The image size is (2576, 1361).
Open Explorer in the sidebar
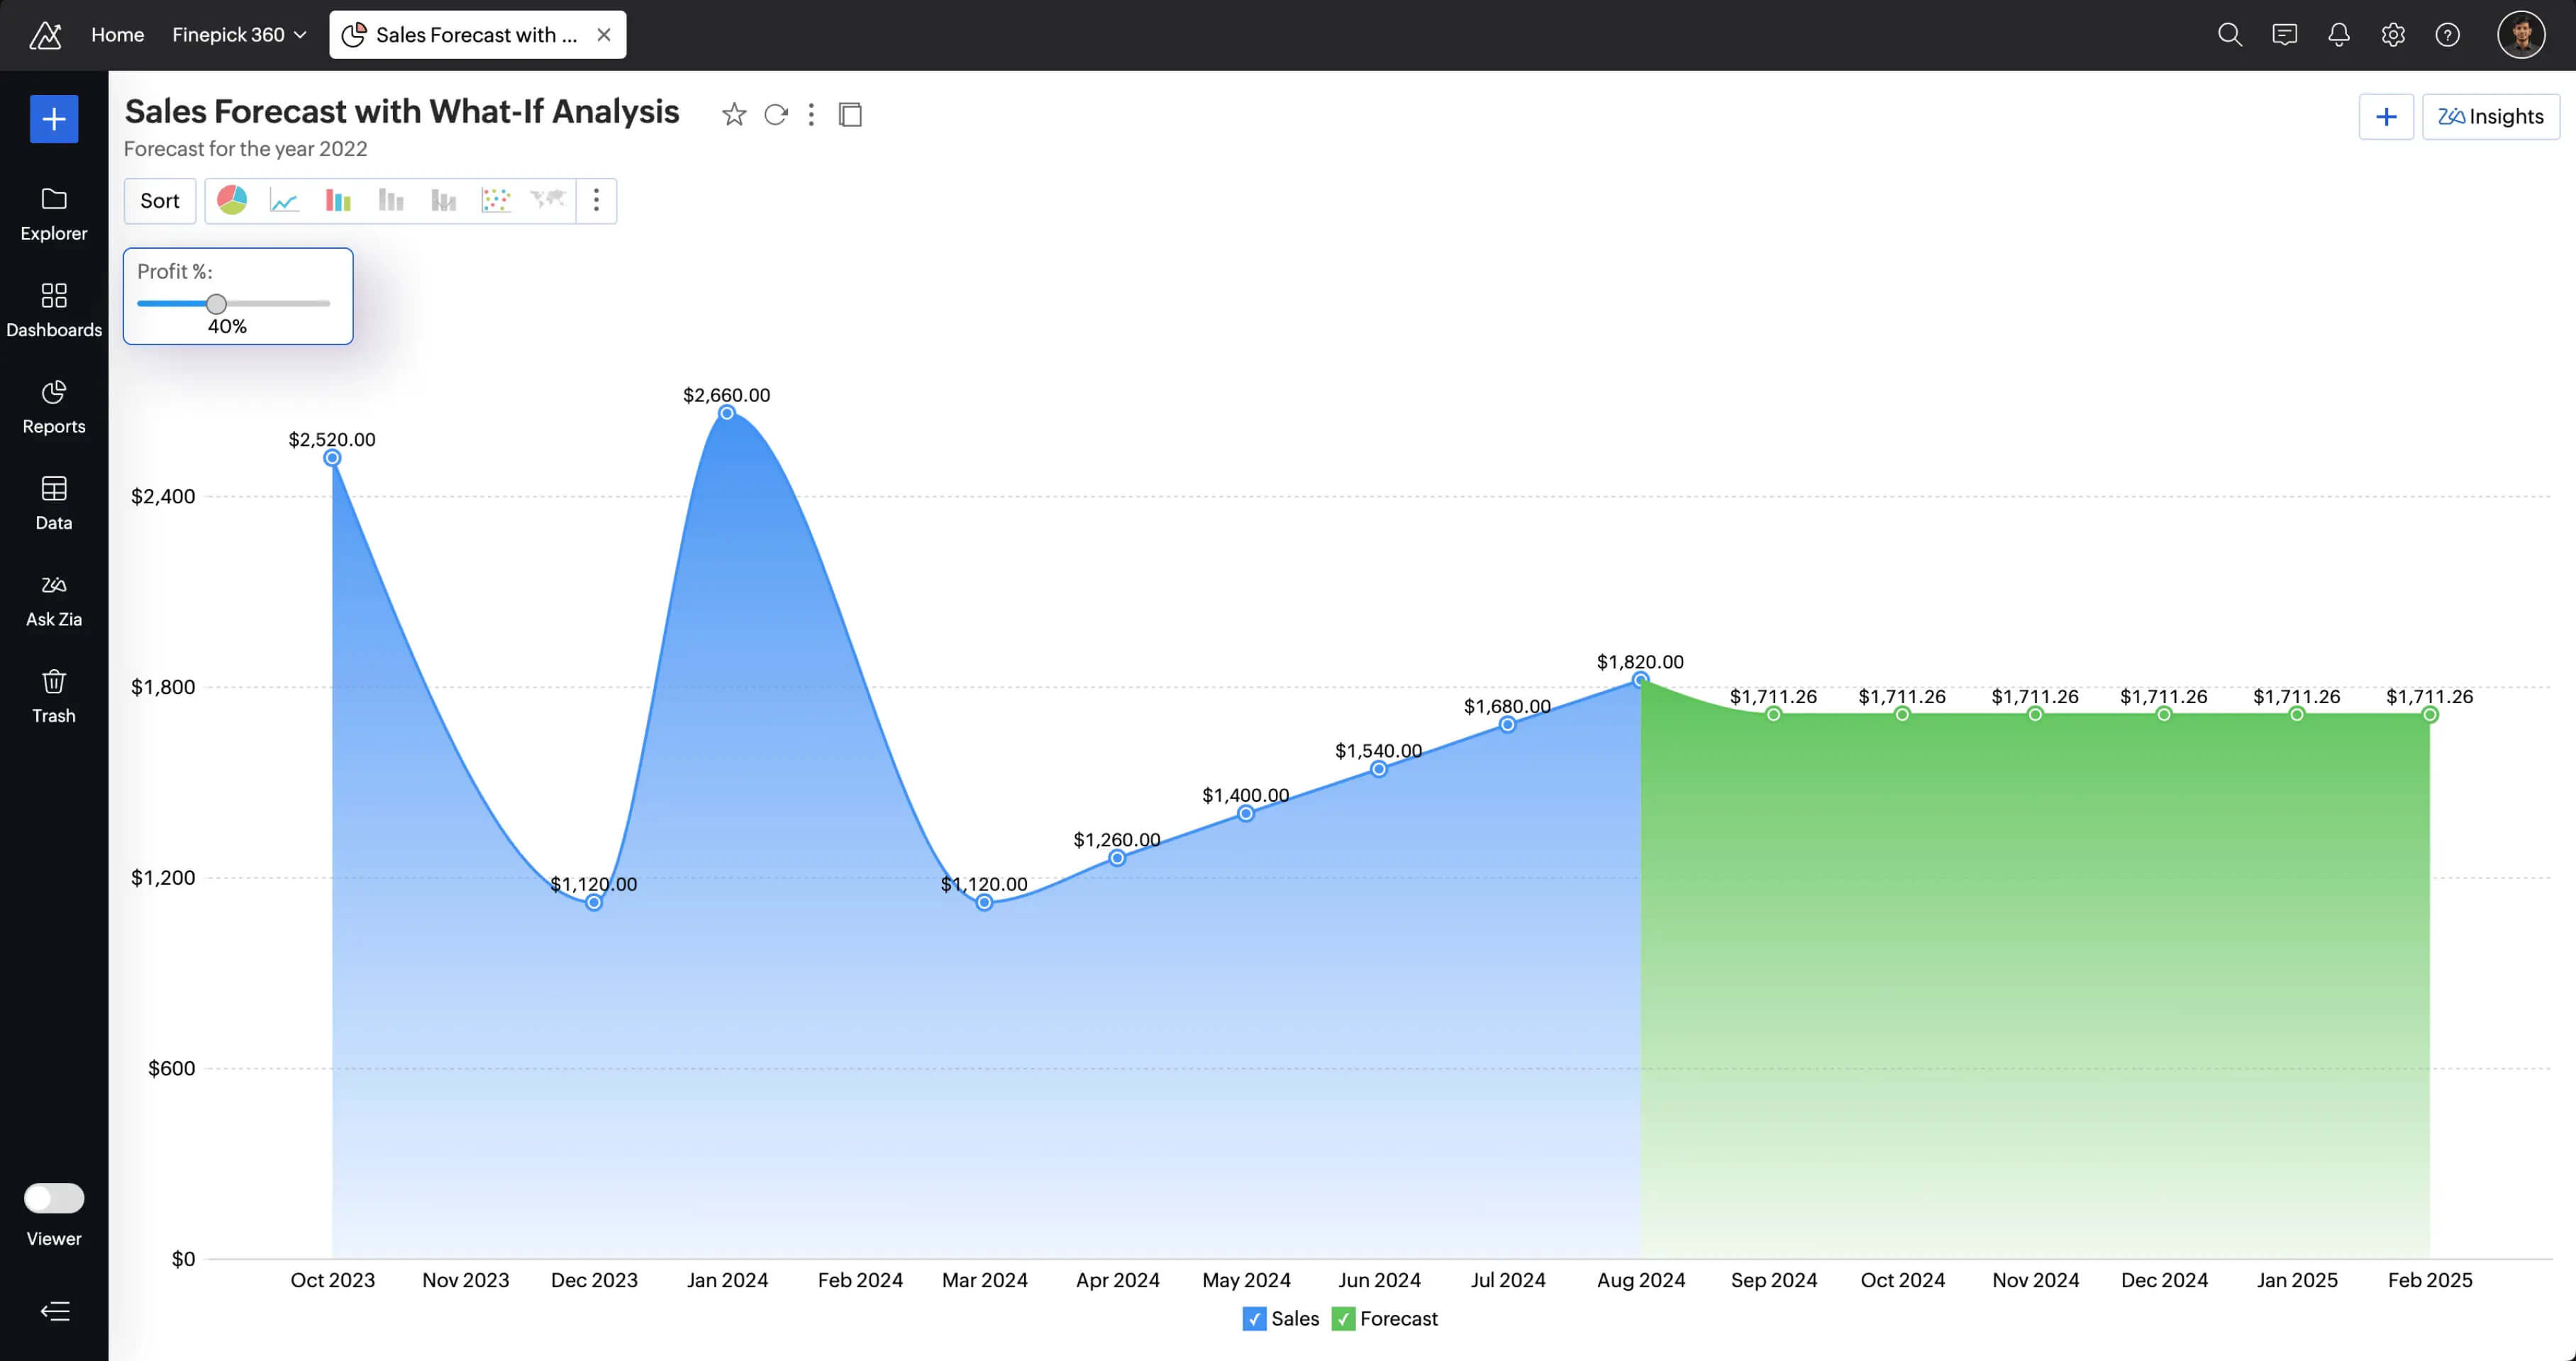(x=54, y=214)
